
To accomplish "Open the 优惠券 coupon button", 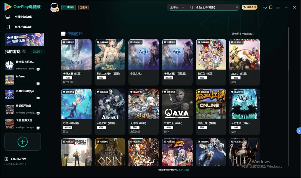I will pos(83,8).
